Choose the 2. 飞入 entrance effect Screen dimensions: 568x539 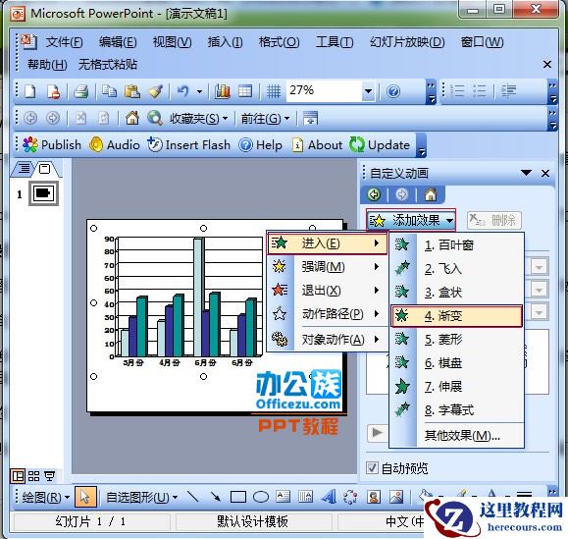(x=457, y=269)
